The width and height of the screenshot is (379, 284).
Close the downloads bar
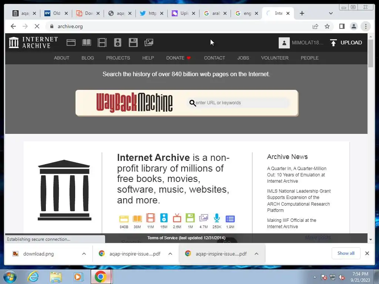tap(367, 253)
